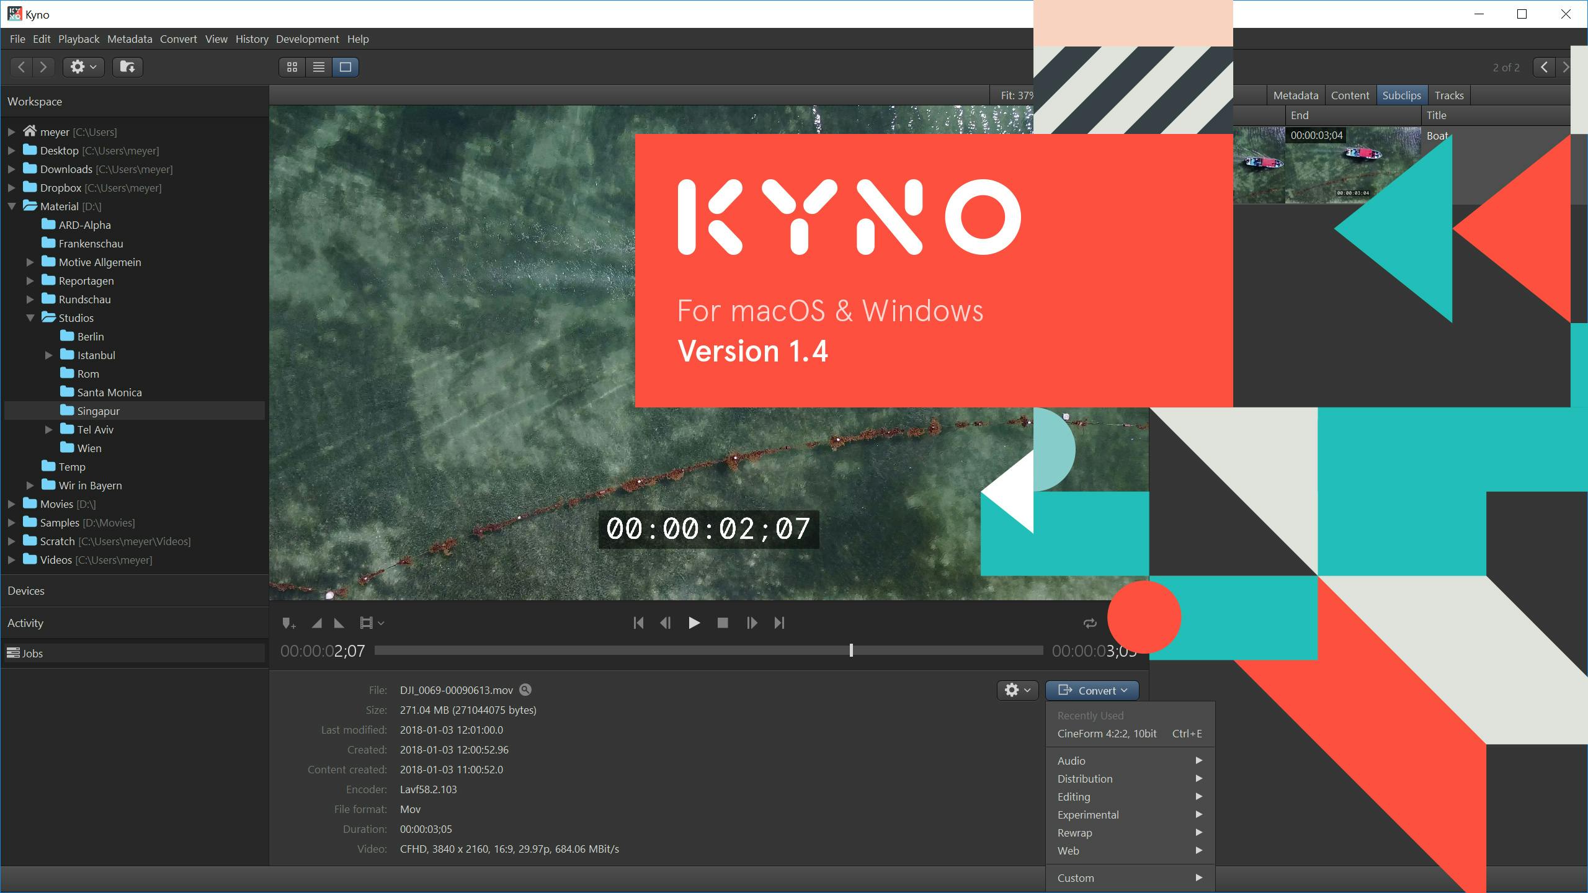The image size is (1588, 893).
Task: Click the Convert button
Action: pos(1092,690)
